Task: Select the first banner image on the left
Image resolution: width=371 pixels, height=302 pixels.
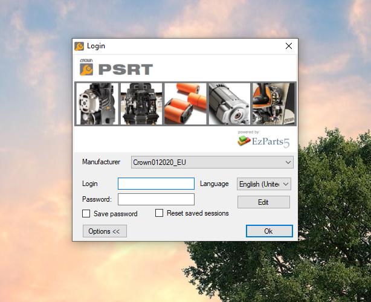Action: click(96, 103)
